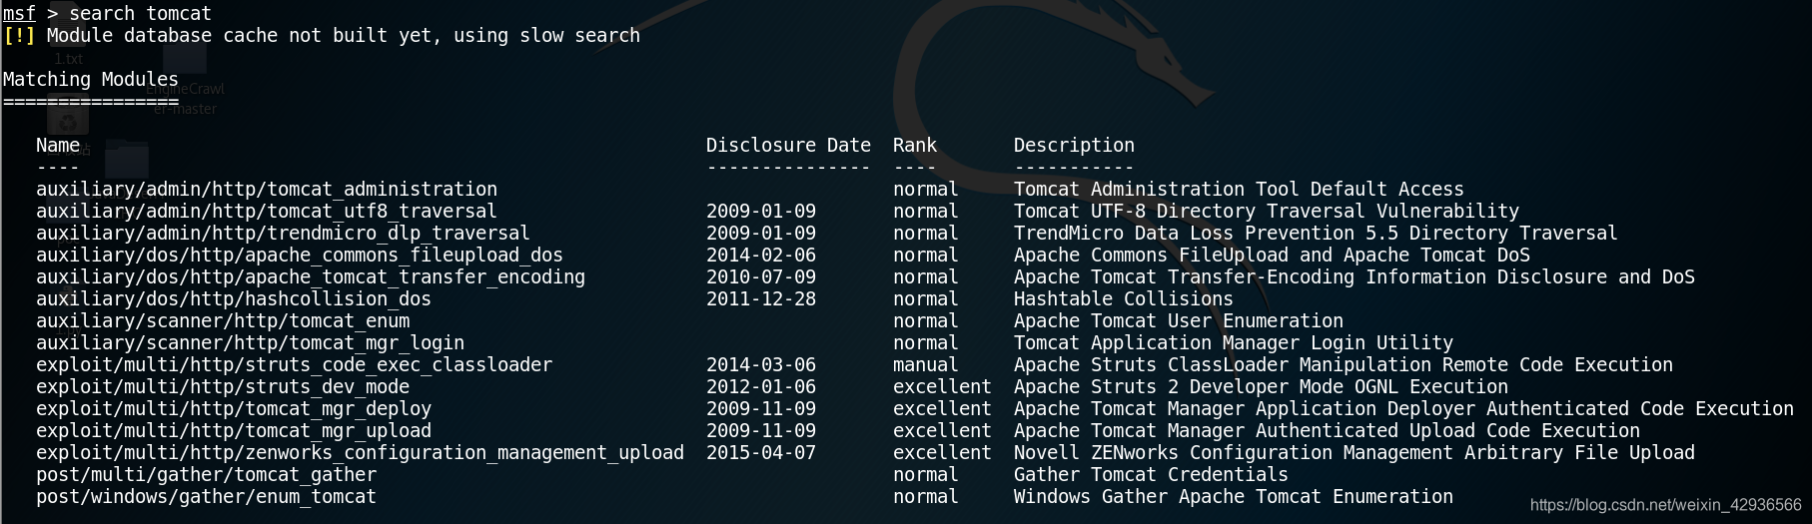Click 'normal' rank for tomcat_administration
The width and height of the screenshot is (1812, 524).
[x=926, y=190]
